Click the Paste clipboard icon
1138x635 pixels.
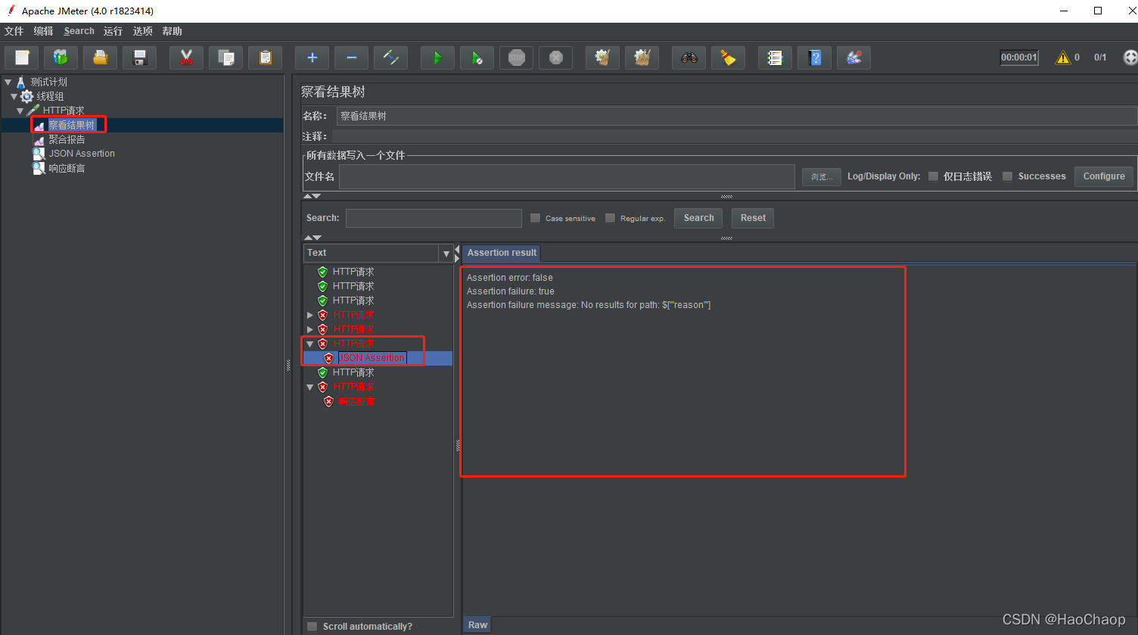(265, 58)
